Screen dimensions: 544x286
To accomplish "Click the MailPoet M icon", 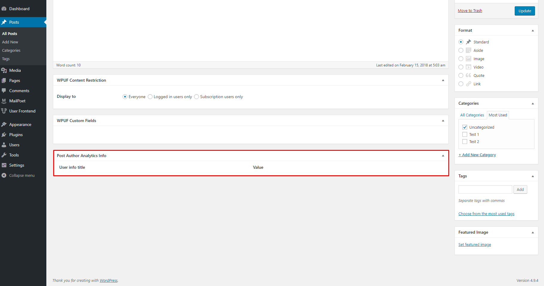I will [x=4, y=101].
